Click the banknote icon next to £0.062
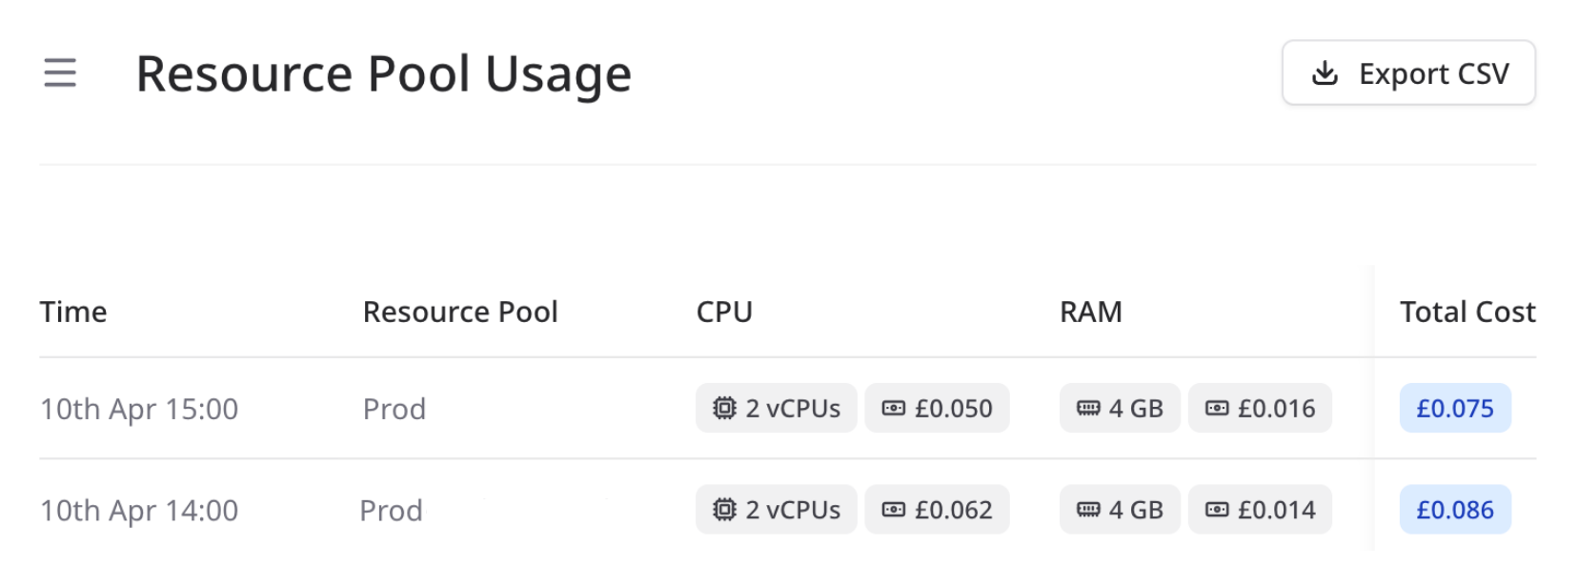Viewport: 1578px width, 566px height. (894, 510)
